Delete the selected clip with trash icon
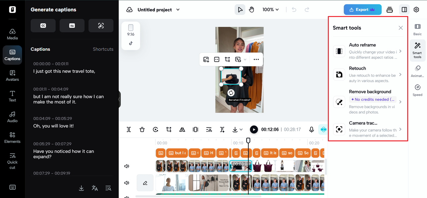The image size is (427, 198). coord(142,130)
